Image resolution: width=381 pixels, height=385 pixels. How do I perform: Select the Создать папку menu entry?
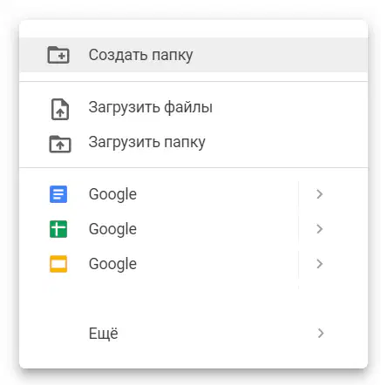pos(140,55)
